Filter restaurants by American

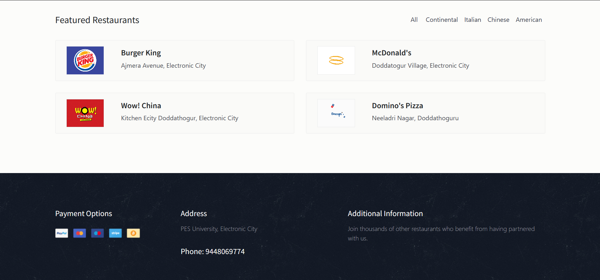(529, 20)
